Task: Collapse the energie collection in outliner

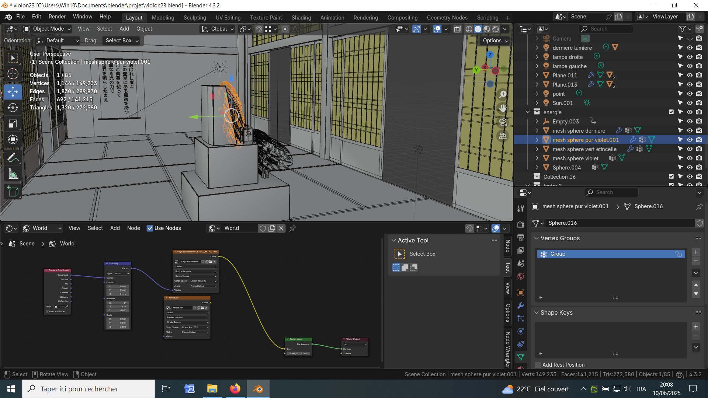Action: (x=528, y=112)
